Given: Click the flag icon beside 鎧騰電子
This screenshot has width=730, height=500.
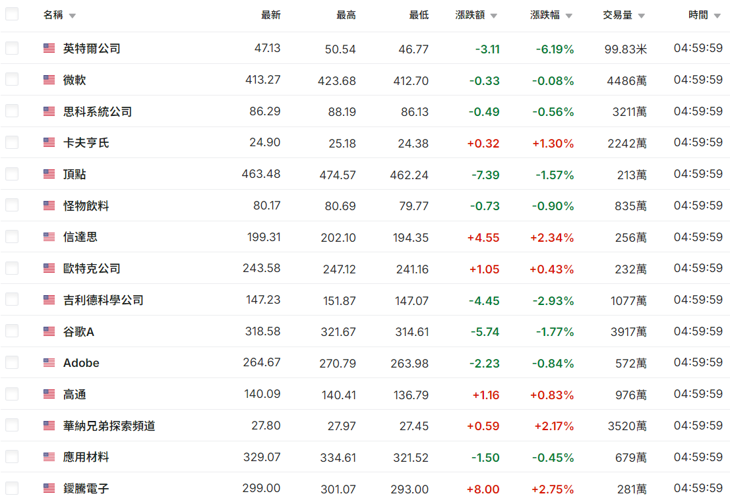Looking at the screenshot, I should tap(49, 489).
